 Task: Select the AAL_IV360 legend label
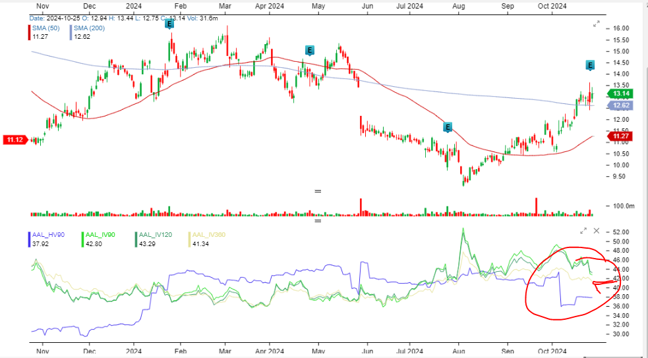209,235
